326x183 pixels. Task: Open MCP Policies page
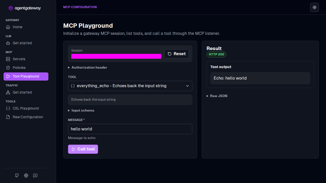tap(26, 68)
